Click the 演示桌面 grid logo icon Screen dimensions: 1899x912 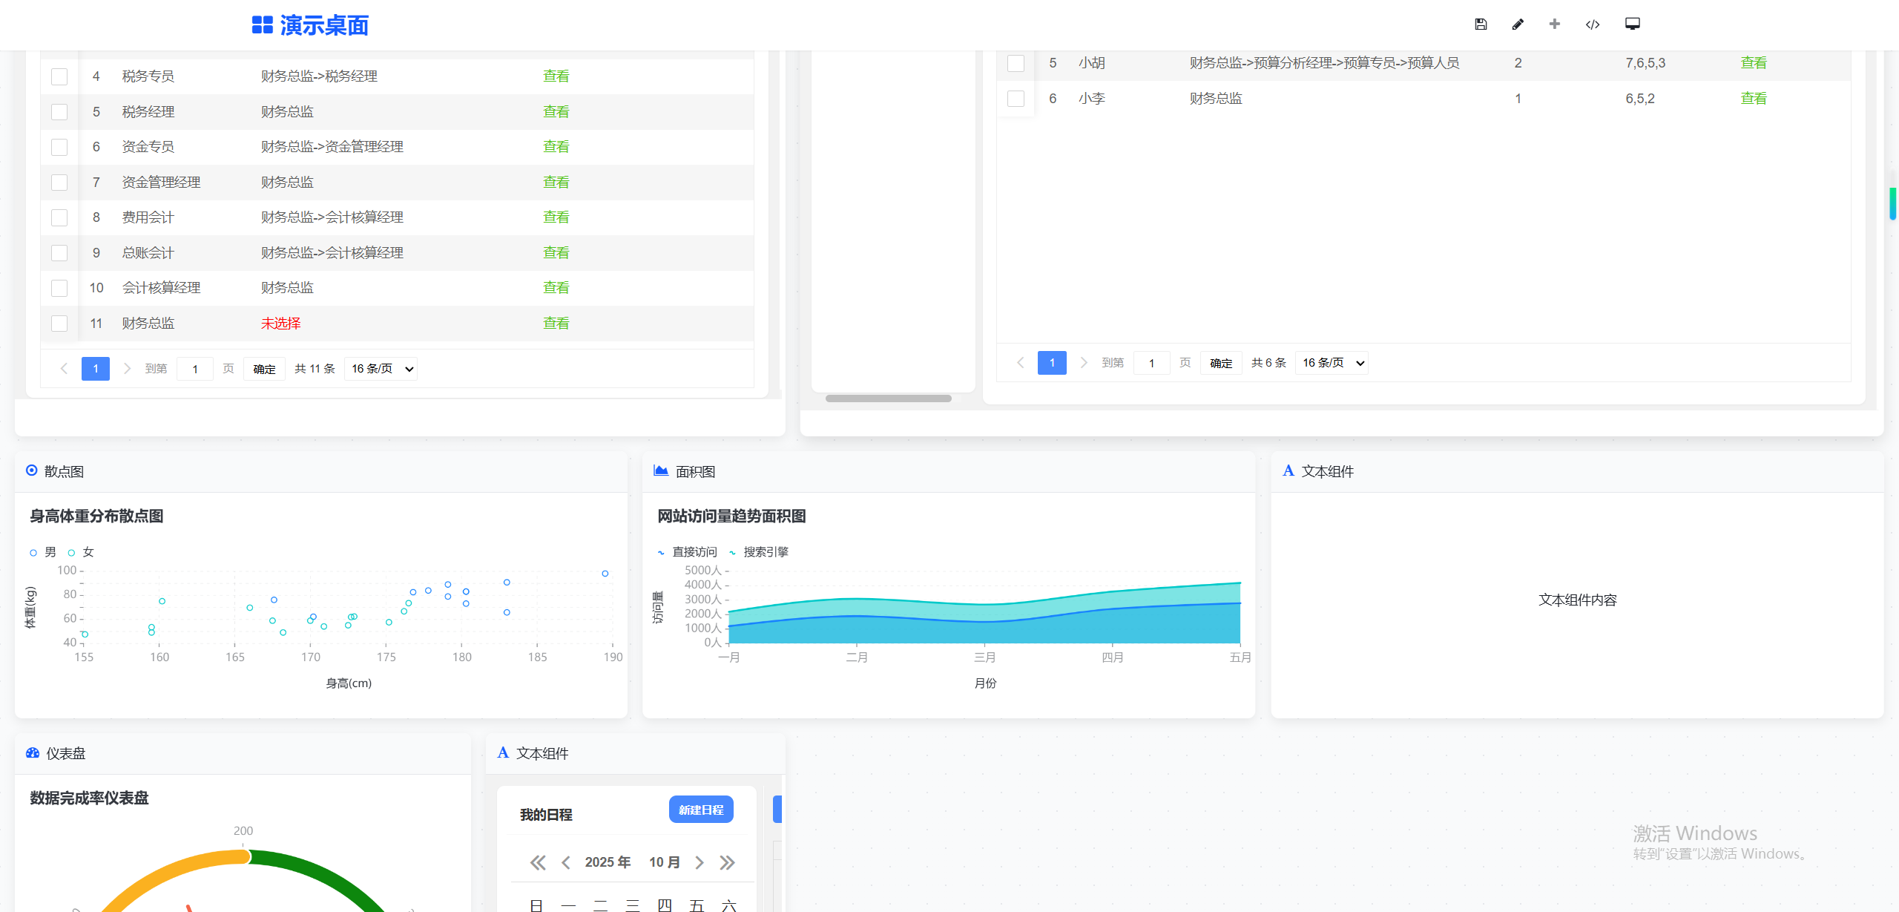coord(263,25)
